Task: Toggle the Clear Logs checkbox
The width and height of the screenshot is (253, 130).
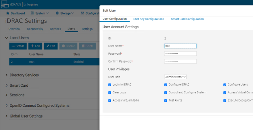Action: coord(110,92)
